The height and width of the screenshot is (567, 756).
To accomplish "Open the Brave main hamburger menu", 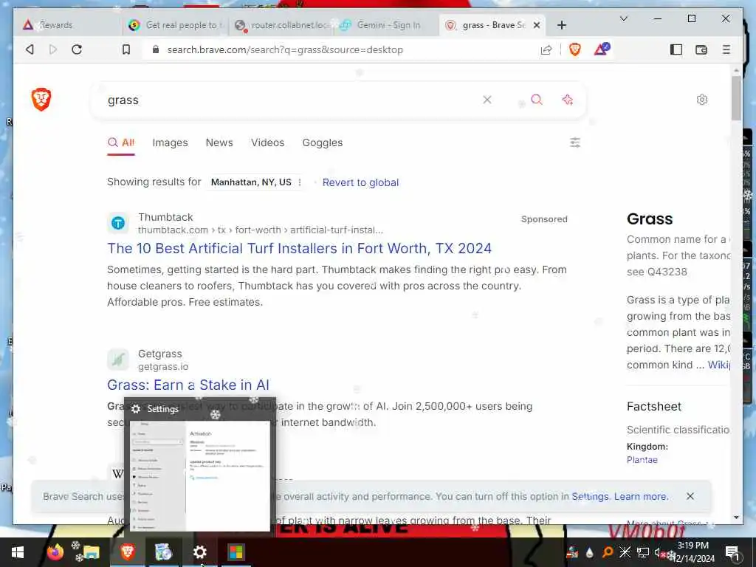I will 726,49.
